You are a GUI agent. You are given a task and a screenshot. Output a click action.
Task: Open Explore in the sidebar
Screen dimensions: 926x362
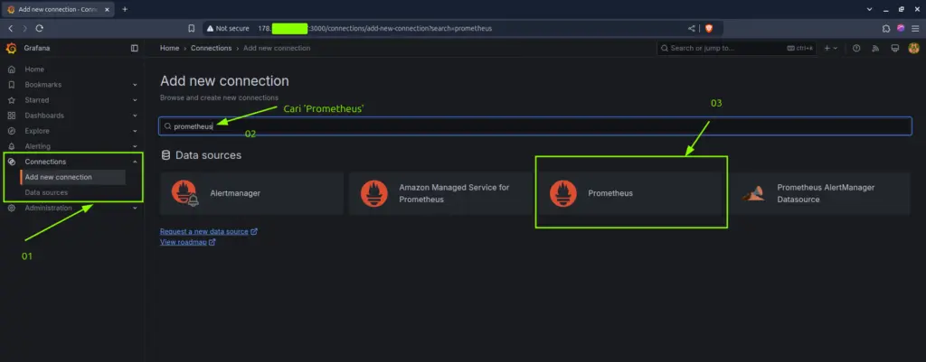[x=37, y=131]
